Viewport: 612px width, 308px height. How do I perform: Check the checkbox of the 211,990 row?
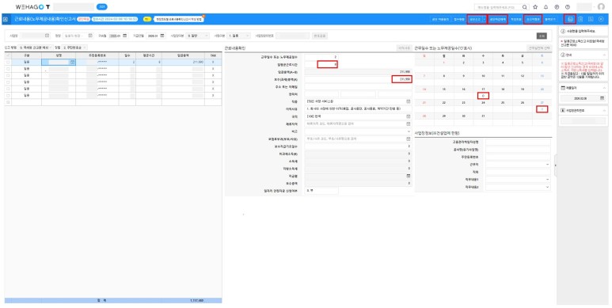pyautogui.click(x=8, y=62)
